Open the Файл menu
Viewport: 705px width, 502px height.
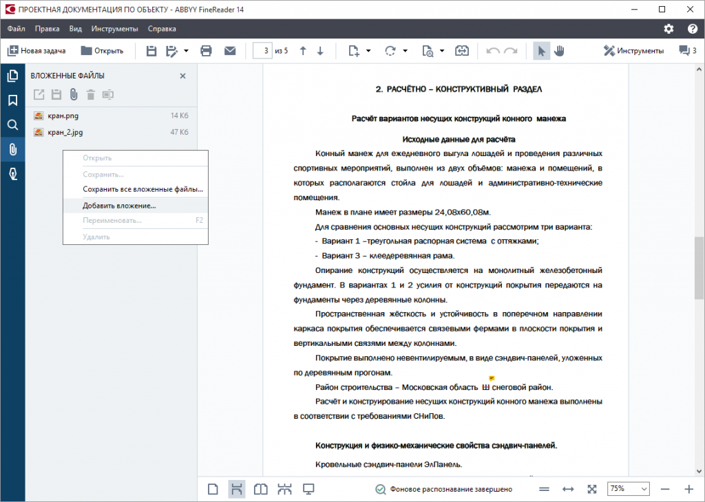(x=17, y=29)
